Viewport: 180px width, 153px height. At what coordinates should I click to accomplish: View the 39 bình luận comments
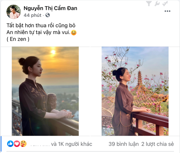coord(123,144)
